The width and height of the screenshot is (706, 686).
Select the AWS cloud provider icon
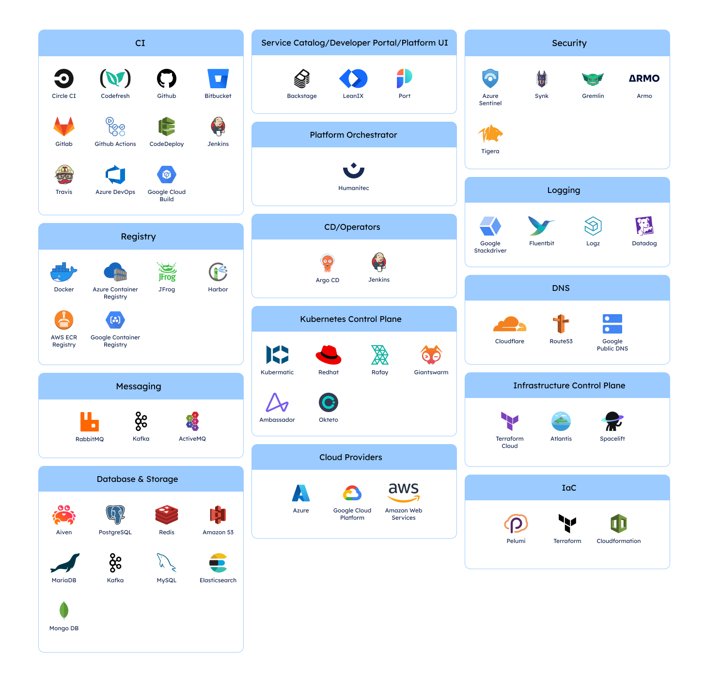tap(403, 493)
